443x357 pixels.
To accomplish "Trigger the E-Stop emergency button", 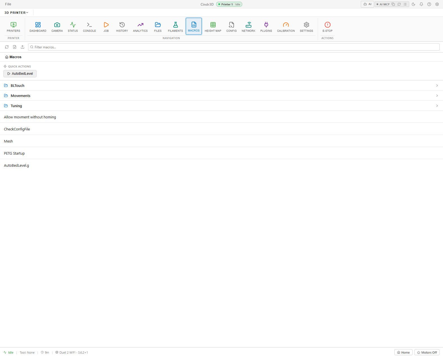I will [327, 26].
